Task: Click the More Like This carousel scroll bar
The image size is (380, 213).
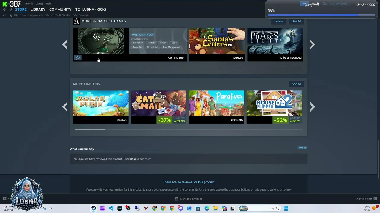Action: (x=90, y=129)
